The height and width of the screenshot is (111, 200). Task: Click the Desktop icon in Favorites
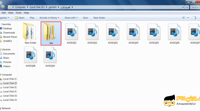[1, 28]
